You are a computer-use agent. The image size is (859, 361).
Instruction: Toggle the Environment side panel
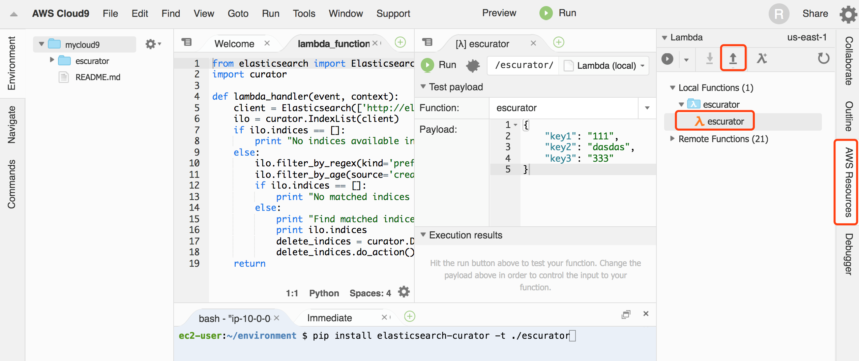(x=11, y=63)
